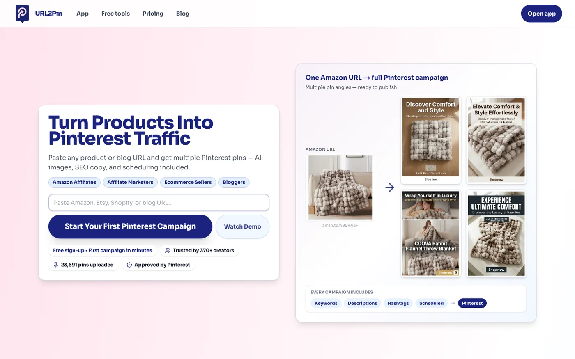Click the amzn.to/495RA3F link text

click(340, 225)
